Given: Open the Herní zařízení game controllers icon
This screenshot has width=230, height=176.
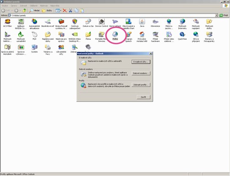Looking at the screenshot, I should click(x=115, y=22).
